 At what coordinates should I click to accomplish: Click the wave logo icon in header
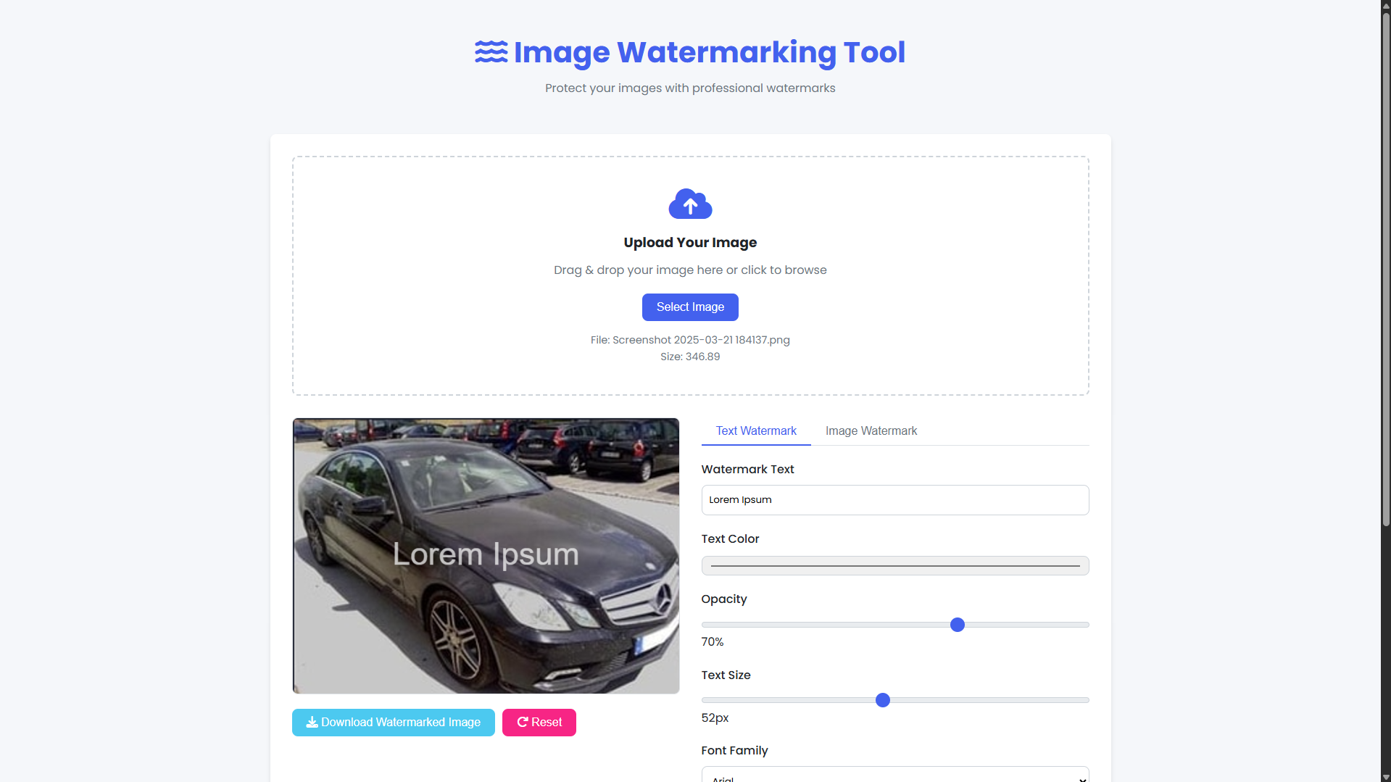pyautogui.click(x=491, y=52)
